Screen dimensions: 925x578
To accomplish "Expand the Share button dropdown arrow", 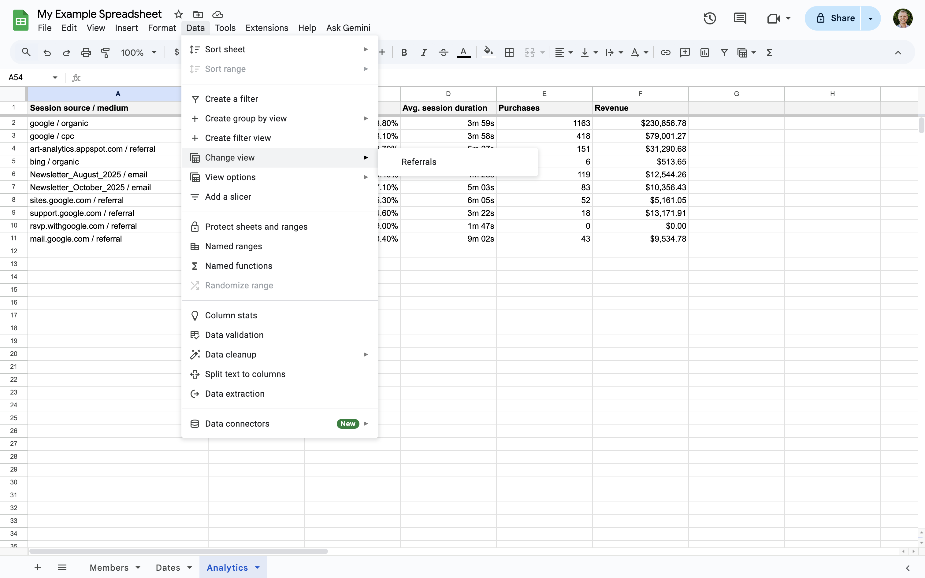I will click(870, 18).
